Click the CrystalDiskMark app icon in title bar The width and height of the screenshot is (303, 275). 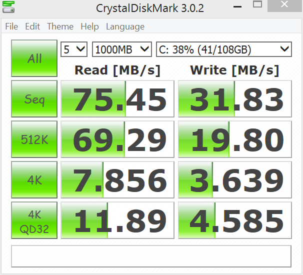point(8,7)
